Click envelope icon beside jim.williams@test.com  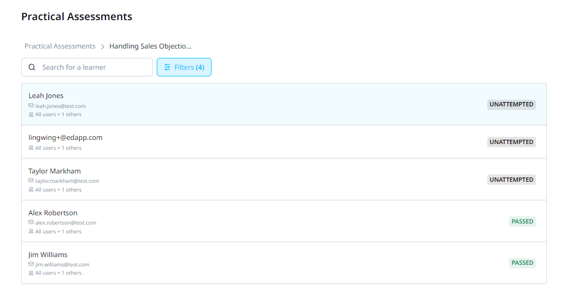tap(31, 264)
